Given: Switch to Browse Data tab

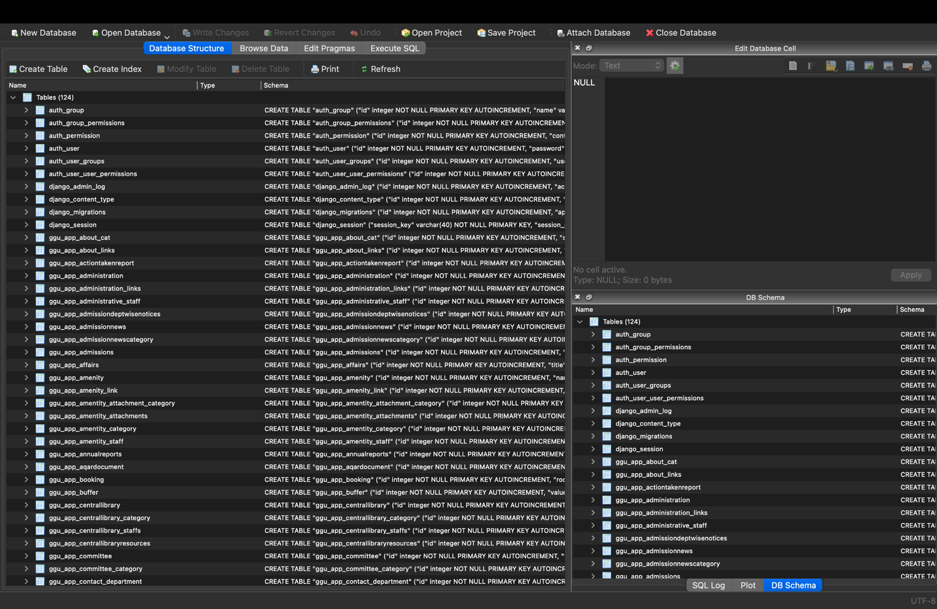Looking at the screenshot, I should pos(264,48).
